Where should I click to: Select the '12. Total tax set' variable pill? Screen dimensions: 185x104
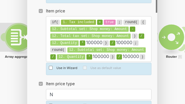[x=90, y=36]
